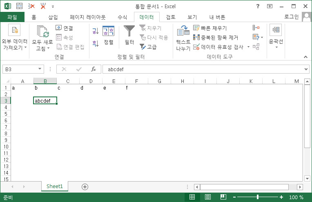Click the what-if analysis icon
The width and height of the screenshot is (312, 202).
[x=256, y=37]
